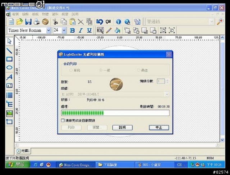Launch Internet Explorer from quick launch
Image resolution: width=230 pixels, height=175 pixels.
point(36,165)
